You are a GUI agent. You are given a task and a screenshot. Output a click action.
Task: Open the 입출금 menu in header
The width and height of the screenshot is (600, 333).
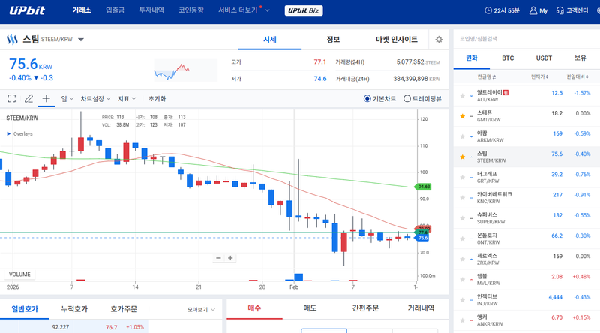click(115, 11)
